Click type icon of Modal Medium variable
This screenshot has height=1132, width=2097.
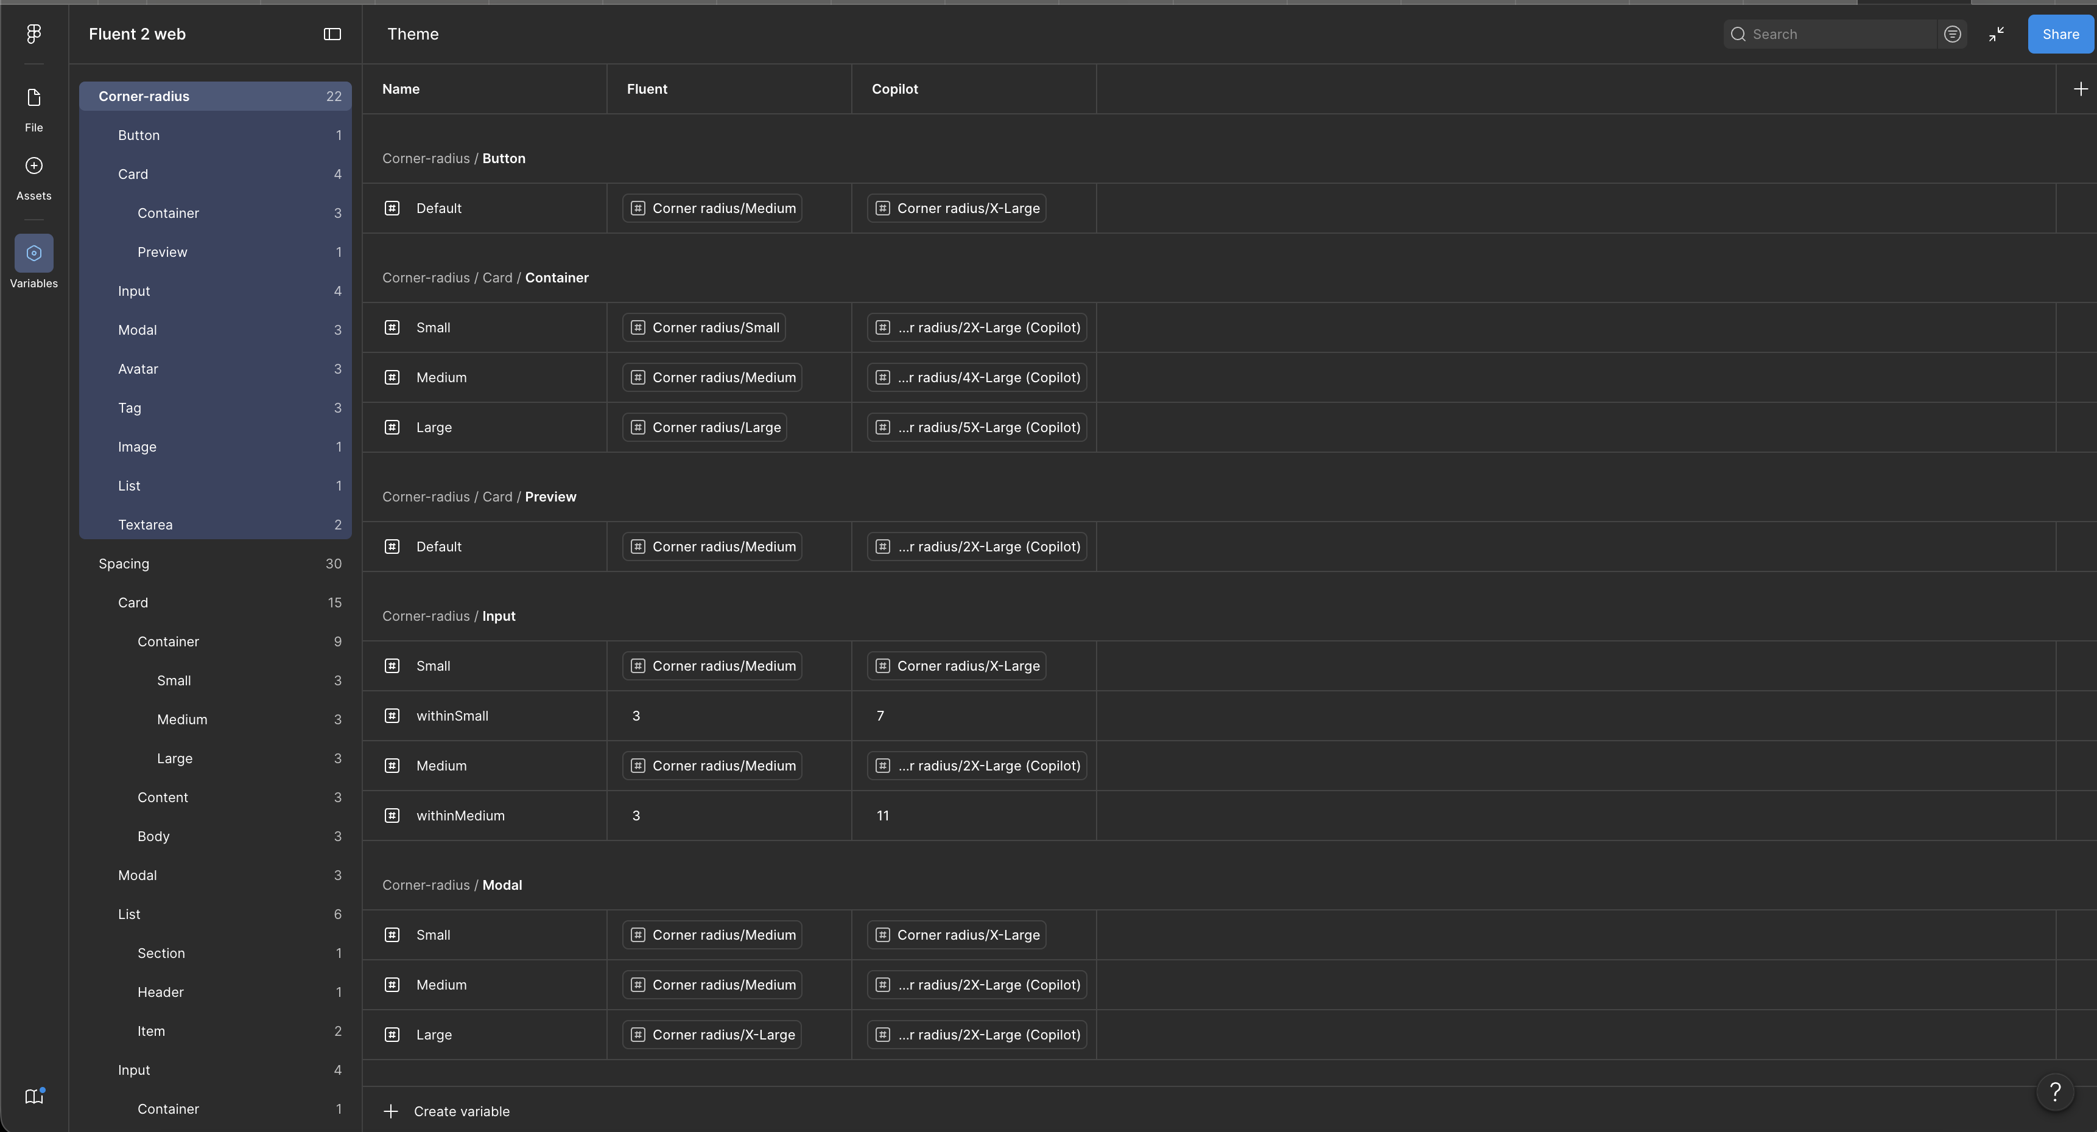[x=392, y=985]
